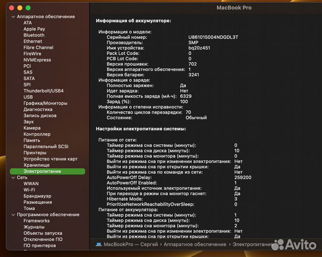Collapse the Сеть section

pyautogui.click(x=13, y=178)
